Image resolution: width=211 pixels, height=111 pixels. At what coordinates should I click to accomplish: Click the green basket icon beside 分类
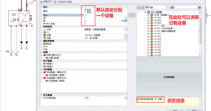[x=45, y=30]
